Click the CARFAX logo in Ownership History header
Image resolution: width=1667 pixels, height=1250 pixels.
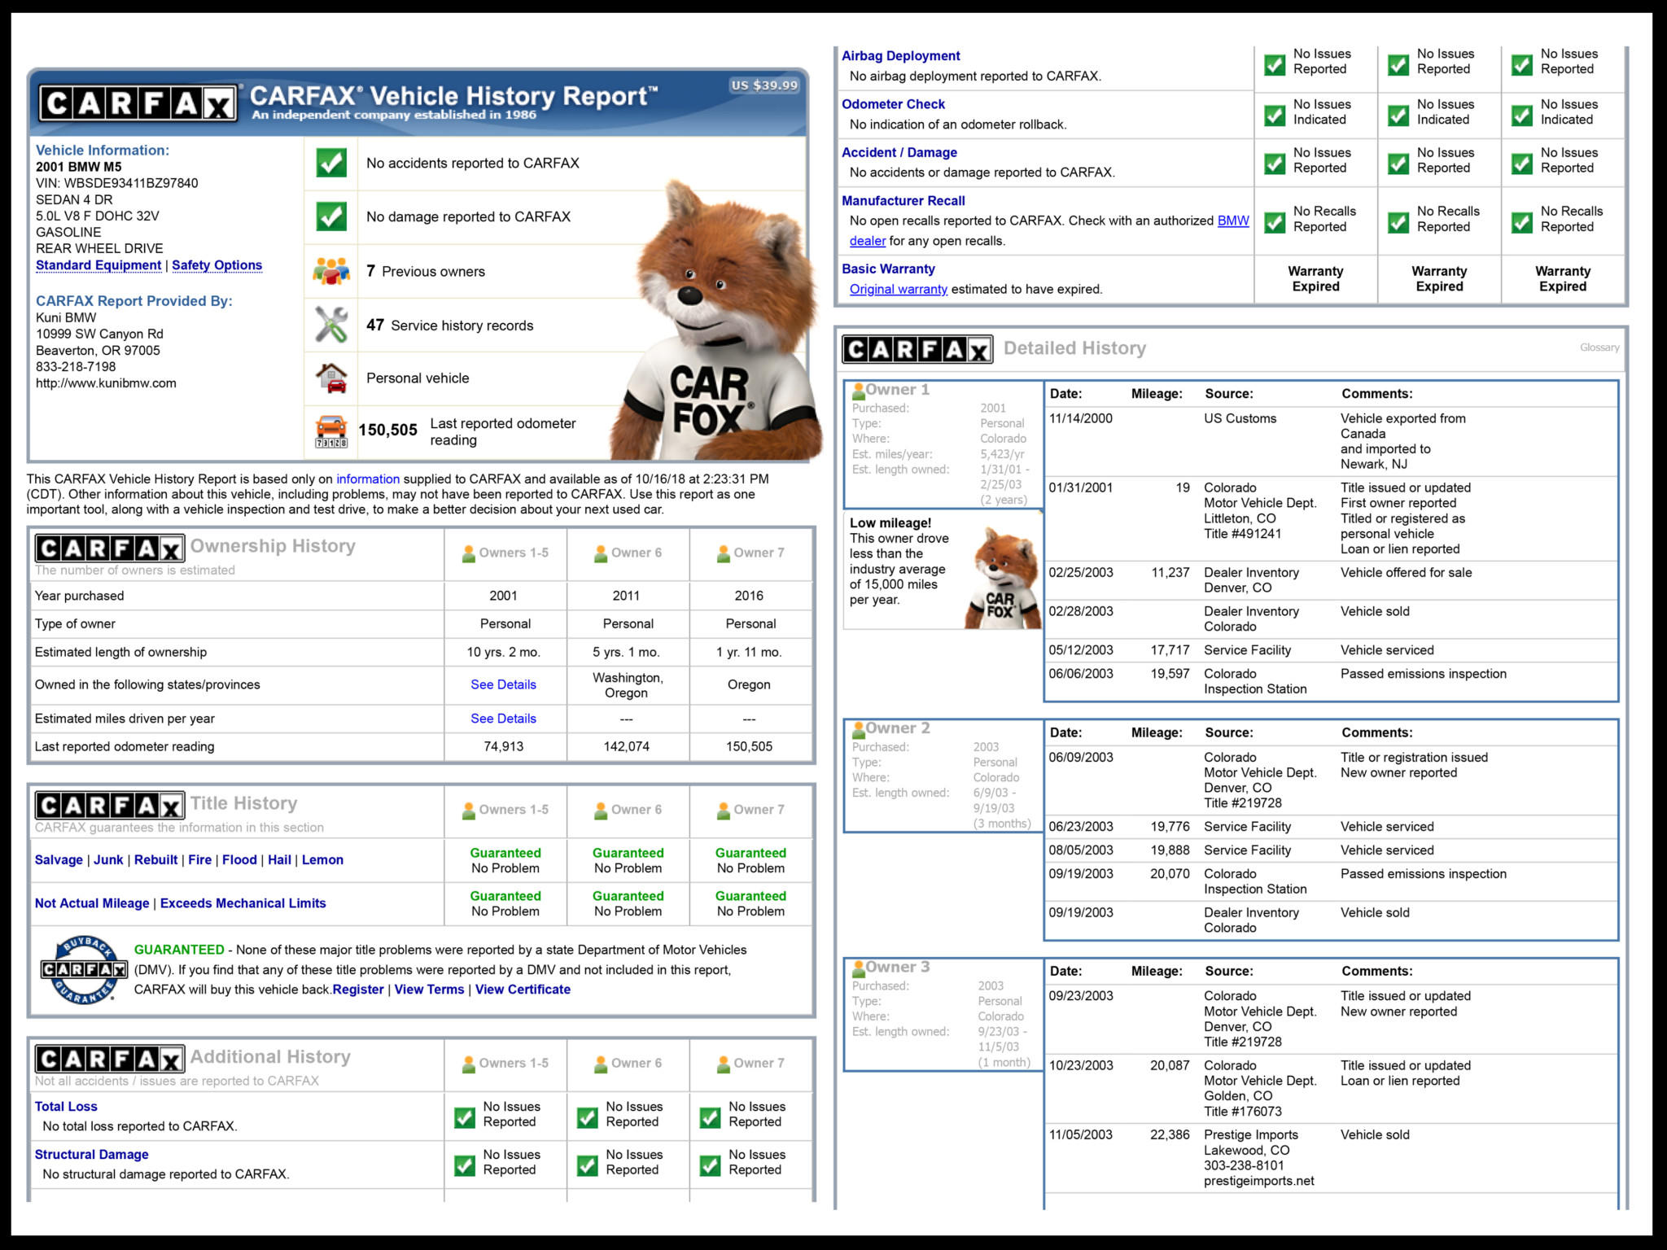click(x=109, y=549)
